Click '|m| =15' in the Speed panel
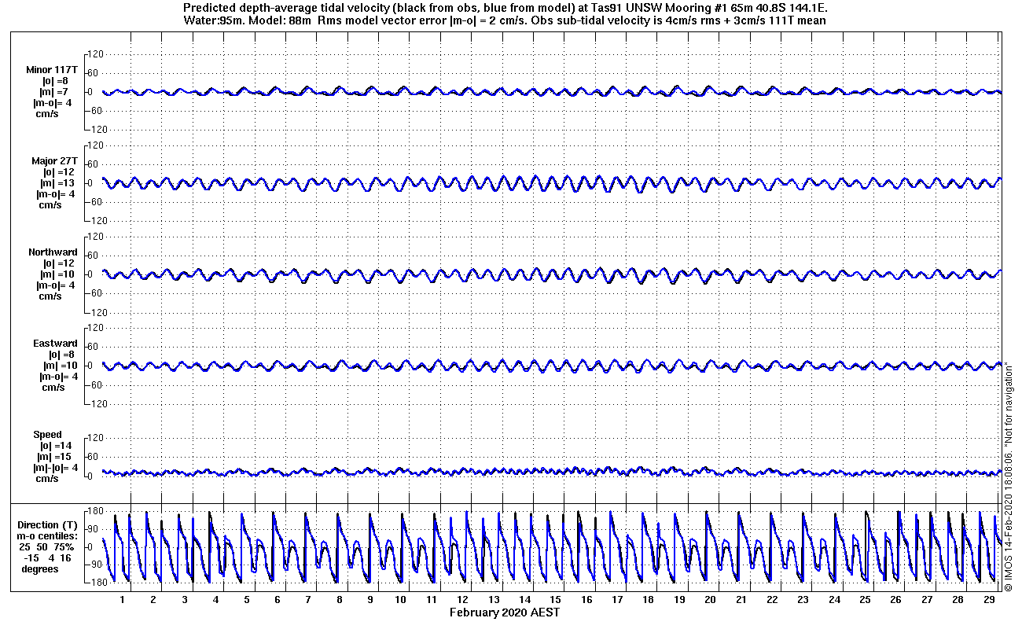The image size is (1022, 629). [x=56, y=457]
